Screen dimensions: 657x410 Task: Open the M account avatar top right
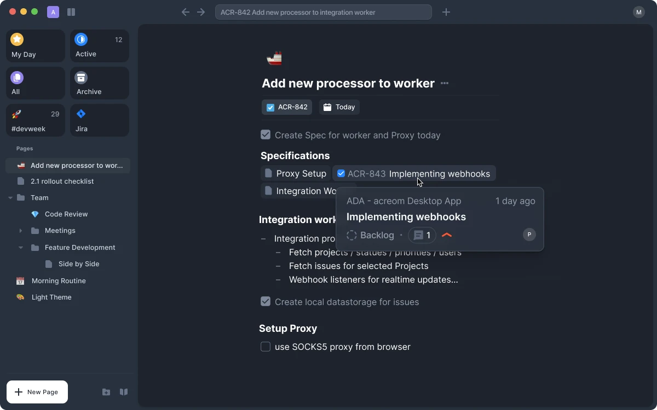pyautogui.click(x=639, y=11)
